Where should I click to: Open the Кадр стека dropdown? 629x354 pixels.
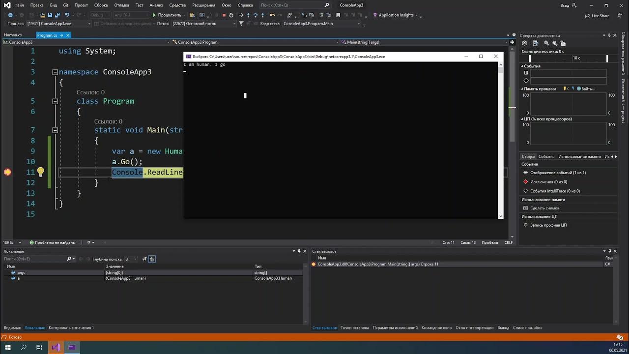(x=321, y=24)
